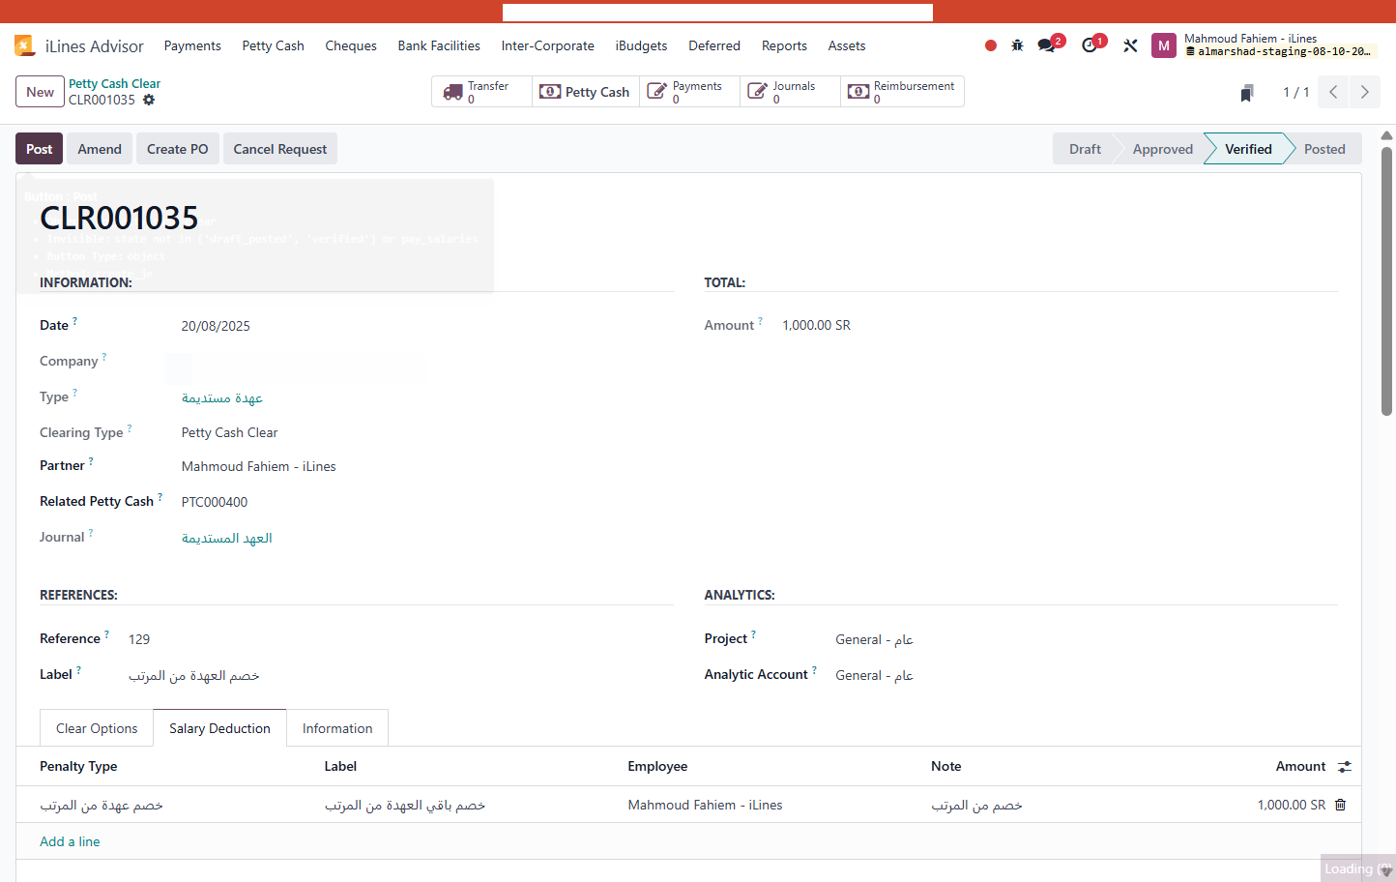Click the New record button
The width and height of the screenshot is (1396, 882).
point(40,92)
